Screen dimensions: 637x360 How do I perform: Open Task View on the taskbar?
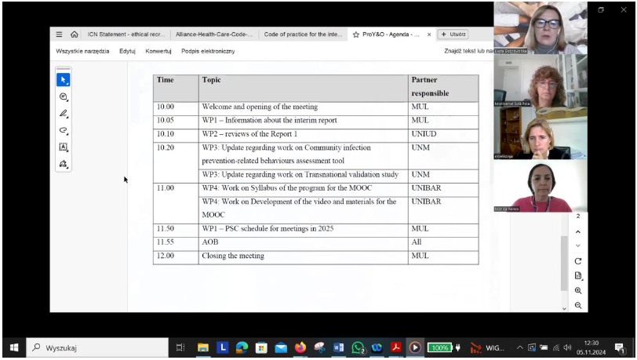180,347
